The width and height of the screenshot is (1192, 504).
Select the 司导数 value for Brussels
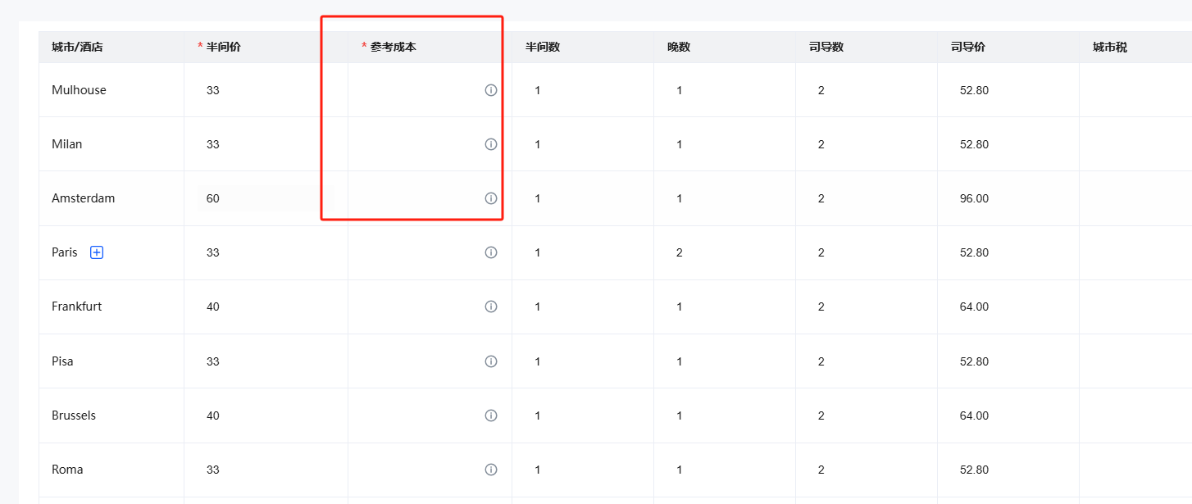coord(821,415)
